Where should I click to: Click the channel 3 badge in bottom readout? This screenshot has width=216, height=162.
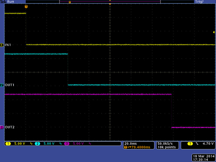click(x=67, y=144)
